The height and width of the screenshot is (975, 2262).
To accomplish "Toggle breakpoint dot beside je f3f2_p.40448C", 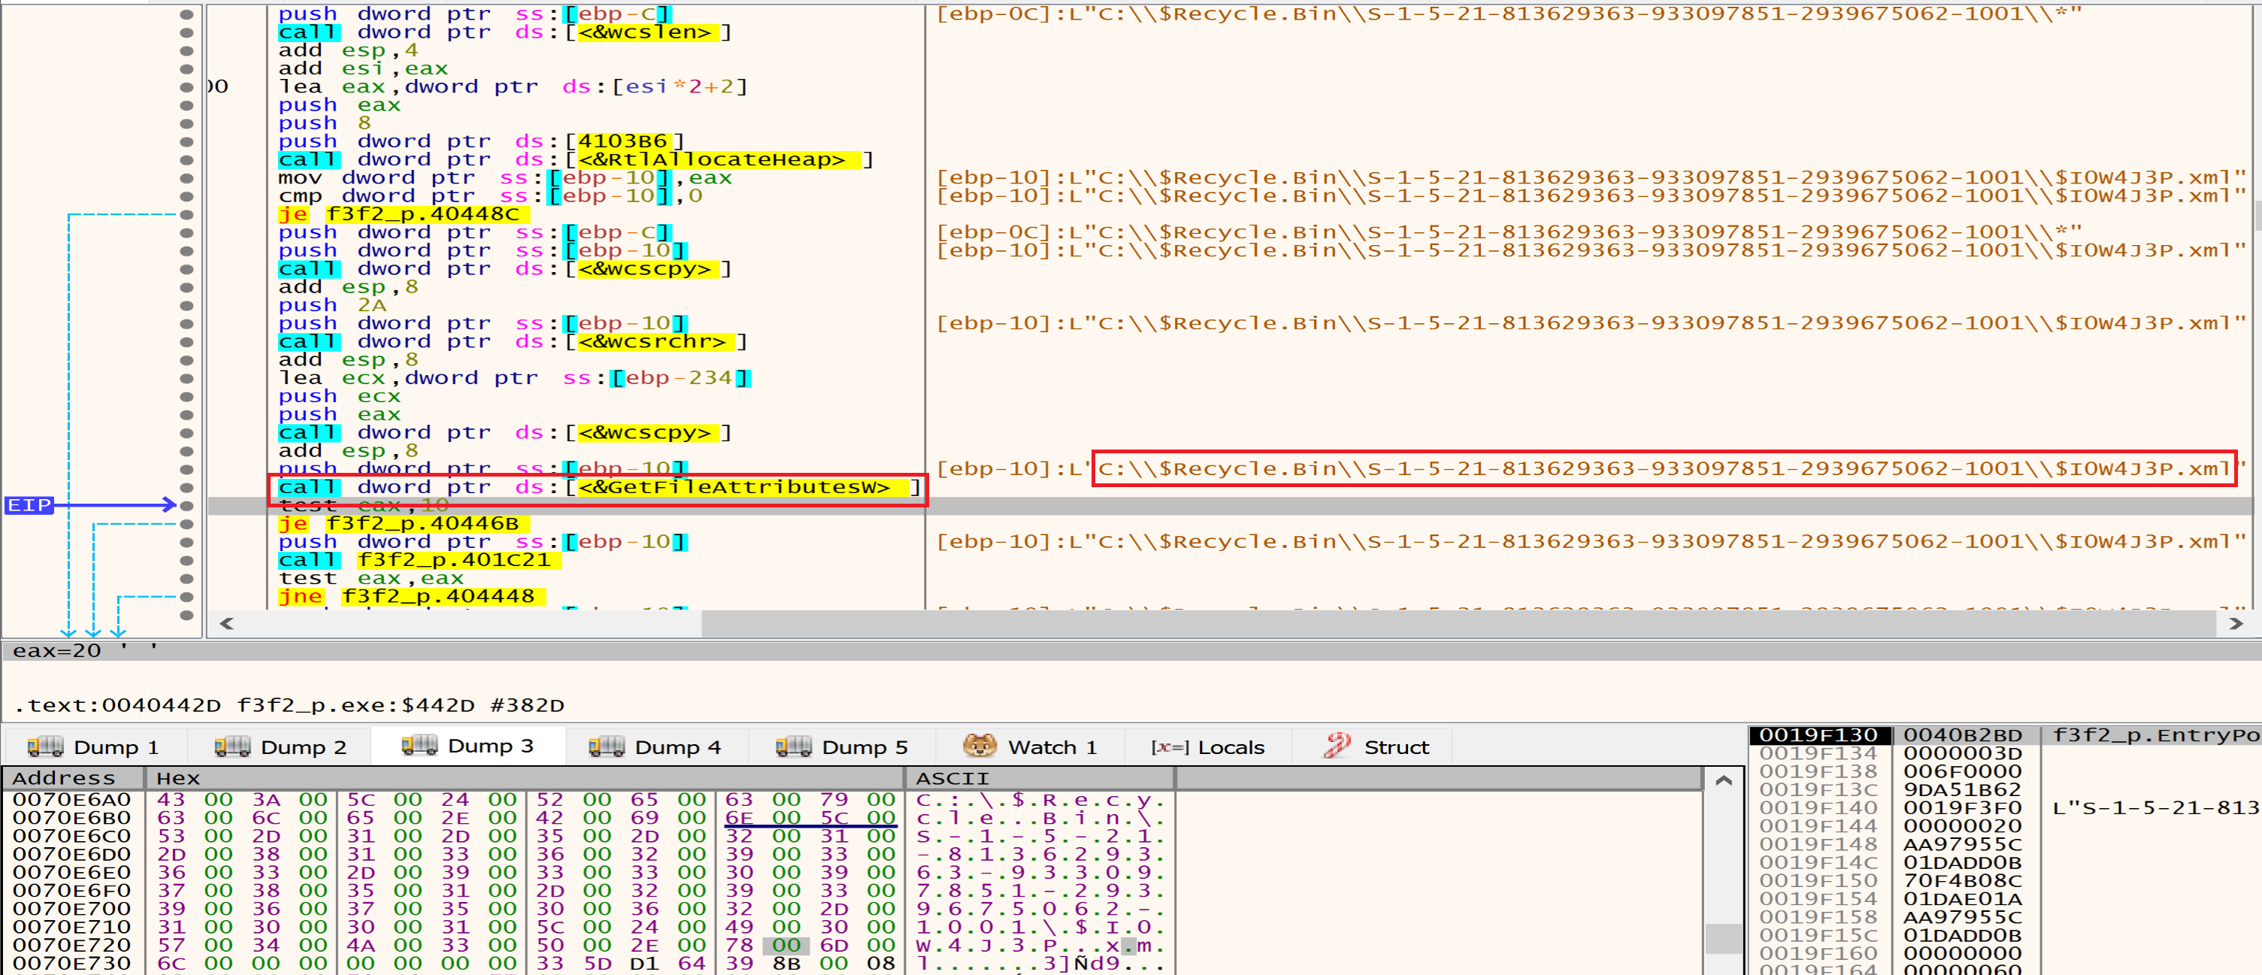I will tap(186, 214).
